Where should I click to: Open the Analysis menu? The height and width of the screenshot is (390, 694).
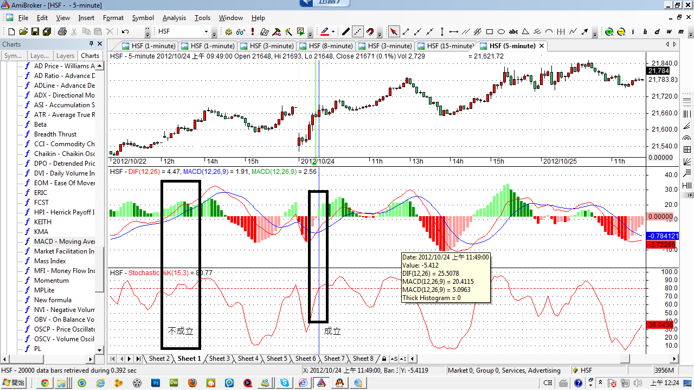coord(174,18)
